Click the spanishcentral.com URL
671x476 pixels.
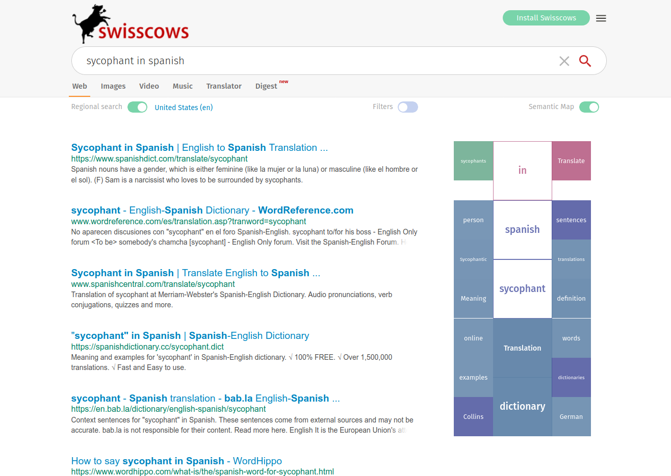click(x=153, y=284)
